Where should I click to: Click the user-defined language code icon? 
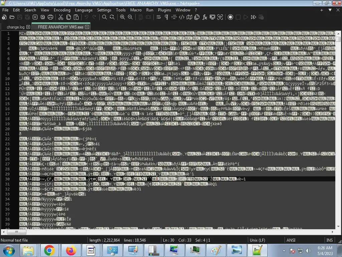pos(182,17)
